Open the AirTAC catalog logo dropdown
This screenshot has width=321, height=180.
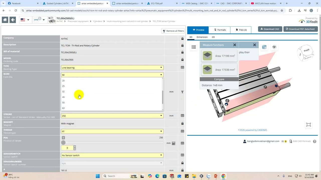pyautogui.click(x=39, y=20)
